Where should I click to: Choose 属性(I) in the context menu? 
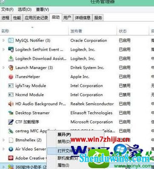pos(63,165)
